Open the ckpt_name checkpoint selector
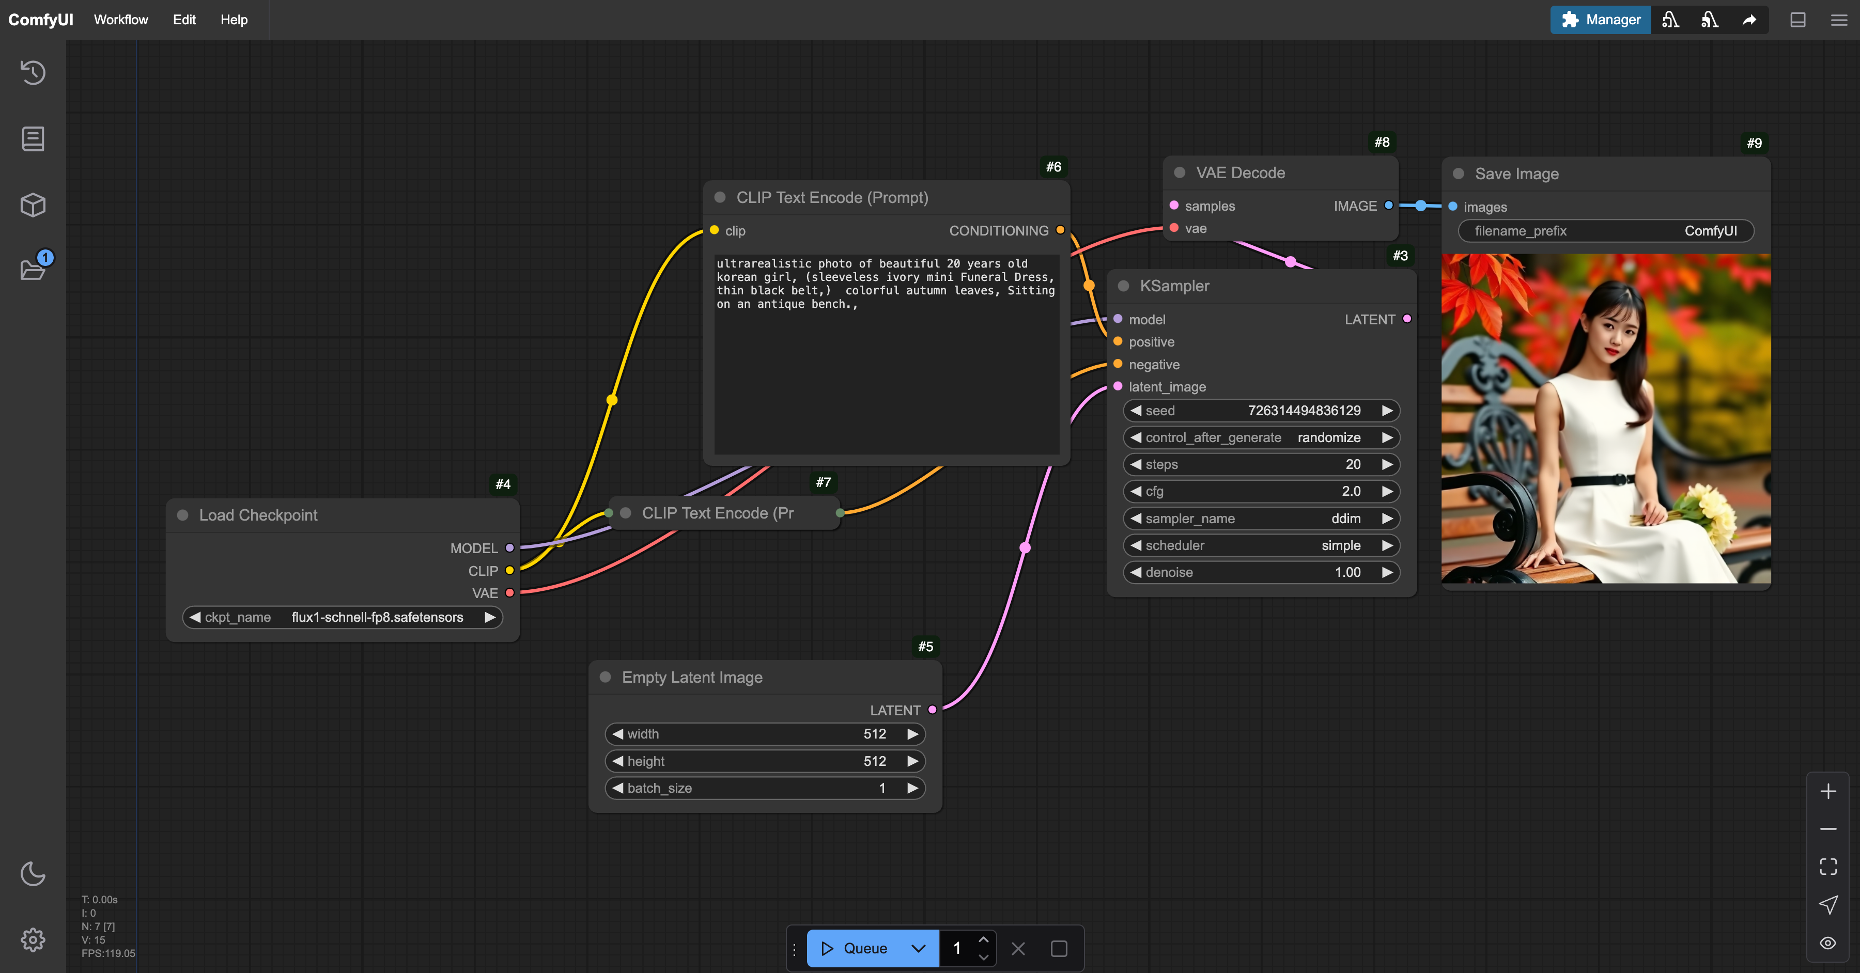Image resolution: width=1860 pixels, height=973 pixels. click(342, 617)
